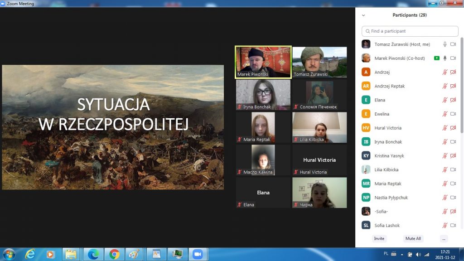This screenshot has width=464, height=261.
Task: Click the Find a participant search field
Action: click(410, 31)
